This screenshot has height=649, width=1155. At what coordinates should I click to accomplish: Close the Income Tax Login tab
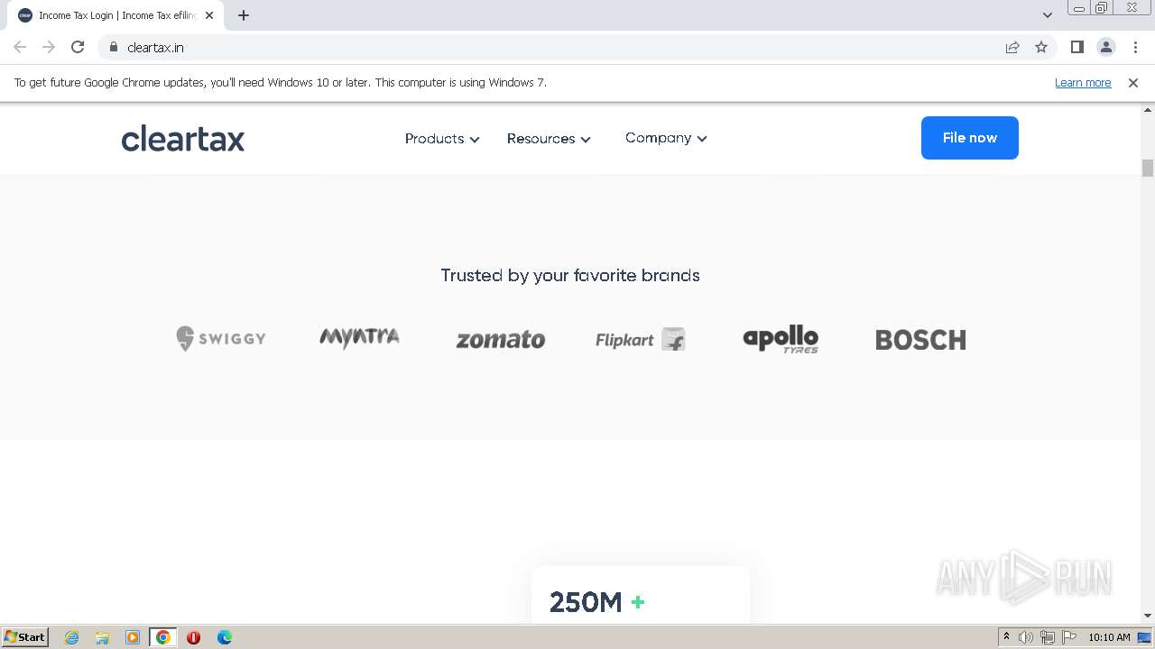(x=209, y=15)
